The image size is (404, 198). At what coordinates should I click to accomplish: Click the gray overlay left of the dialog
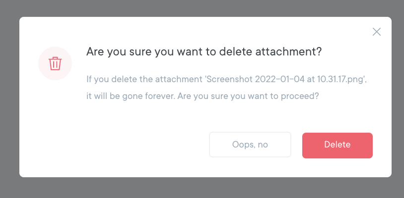point(9,99)
